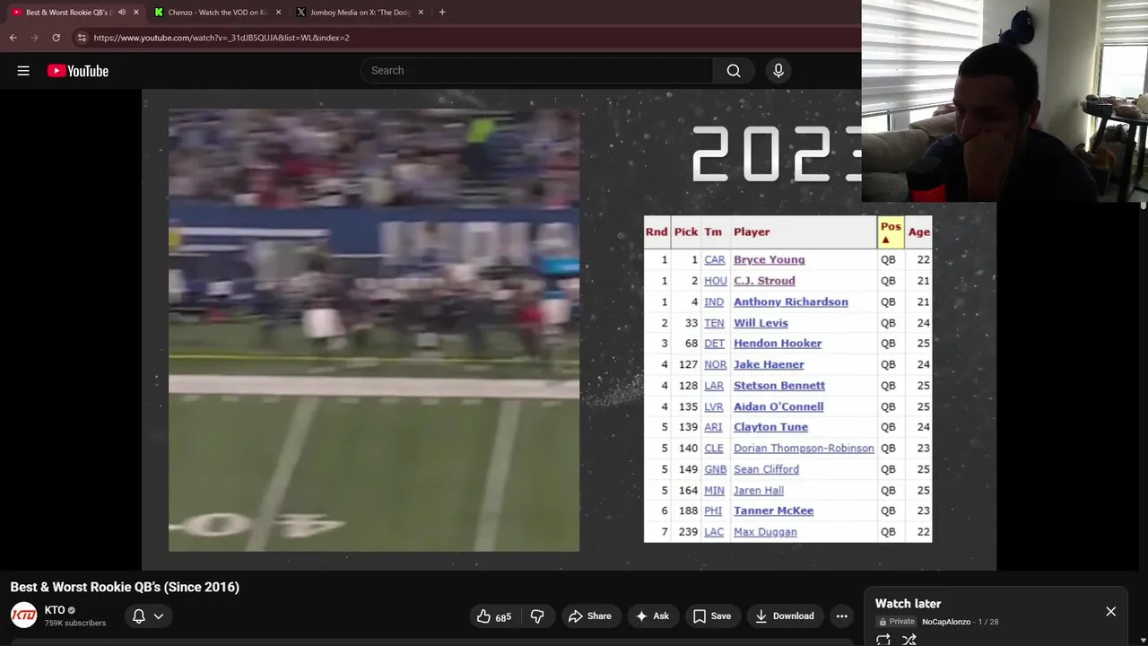
Task: Click Will Levis in the draft table
Action: pos(761,323)
